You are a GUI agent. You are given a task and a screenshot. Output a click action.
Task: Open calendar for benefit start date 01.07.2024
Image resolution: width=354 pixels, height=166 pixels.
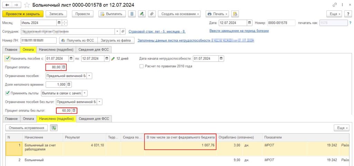pyautogui.click(x=71, y=59)
